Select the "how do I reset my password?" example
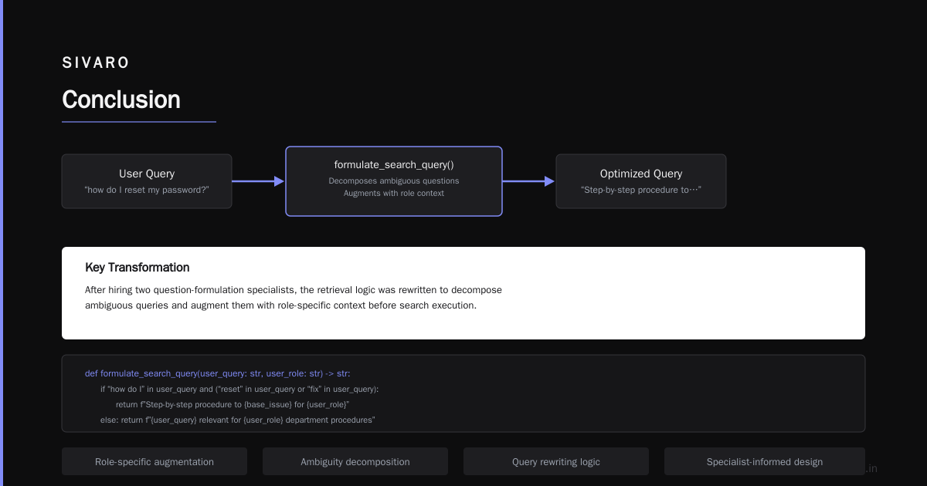The image size is (927, 486). [x=147, y=190]
